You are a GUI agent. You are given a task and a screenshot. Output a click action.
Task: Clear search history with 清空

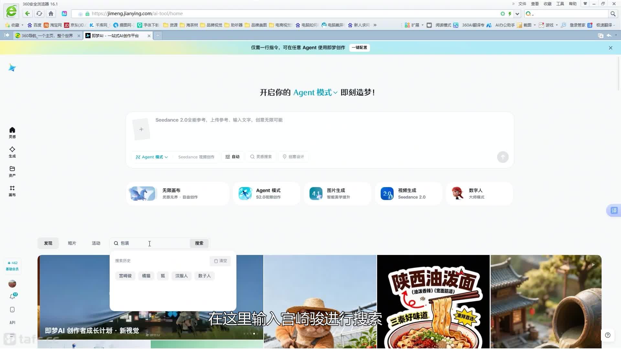click(220, 261)
